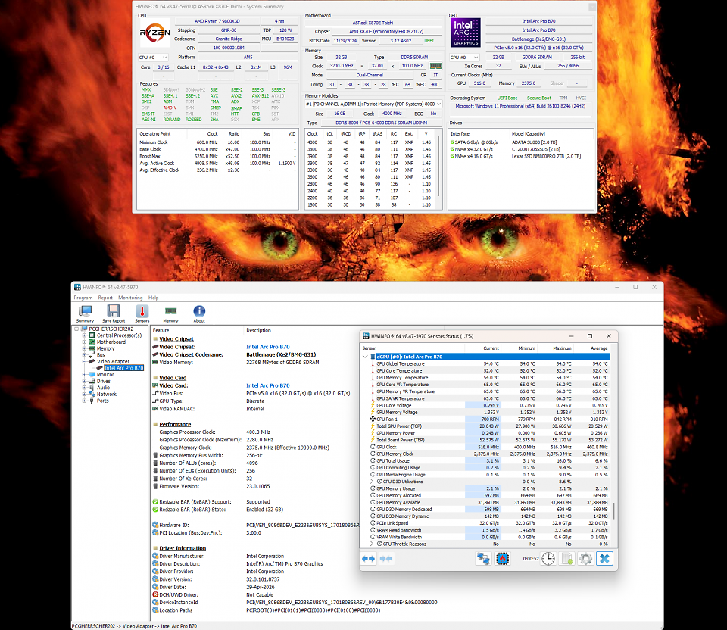Open the Sensors thermometer button
Viewport: 727px width, 630px height.
pyautogui.click(x=142, y=313)
